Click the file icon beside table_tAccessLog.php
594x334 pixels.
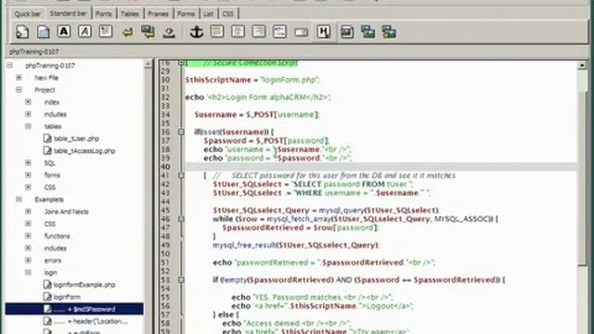pos(47,150)
